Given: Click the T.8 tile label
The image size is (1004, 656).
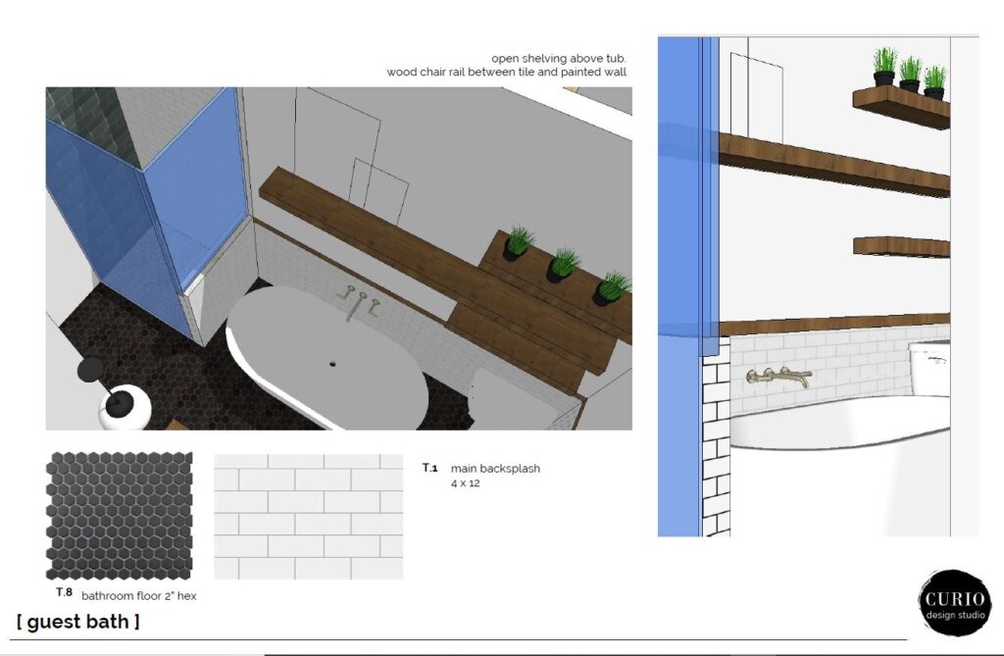Looking at the screenshot, I should [x=65, y=593].
